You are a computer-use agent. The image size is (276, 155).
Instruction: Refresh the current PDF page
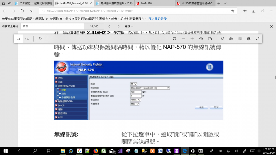[22, 11]
